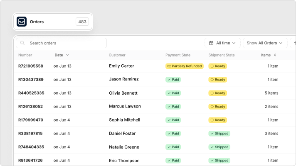Image resolution: width=296 pixels, height=166 pixels.
Task: Click the Ready badge on Jason Ramirez's order
Action: [x=218, y=80]
